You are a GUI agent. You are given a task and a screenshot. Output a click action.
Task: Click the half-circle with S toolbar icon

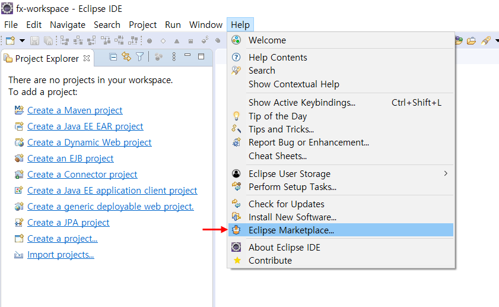pyautogui.click(x=205, y=40)
